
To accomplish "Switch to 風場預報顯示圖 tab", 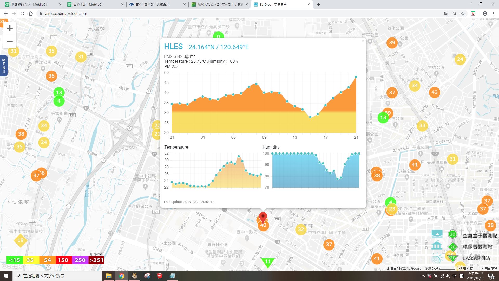I will pyautogui.click(x=220, y=4).
